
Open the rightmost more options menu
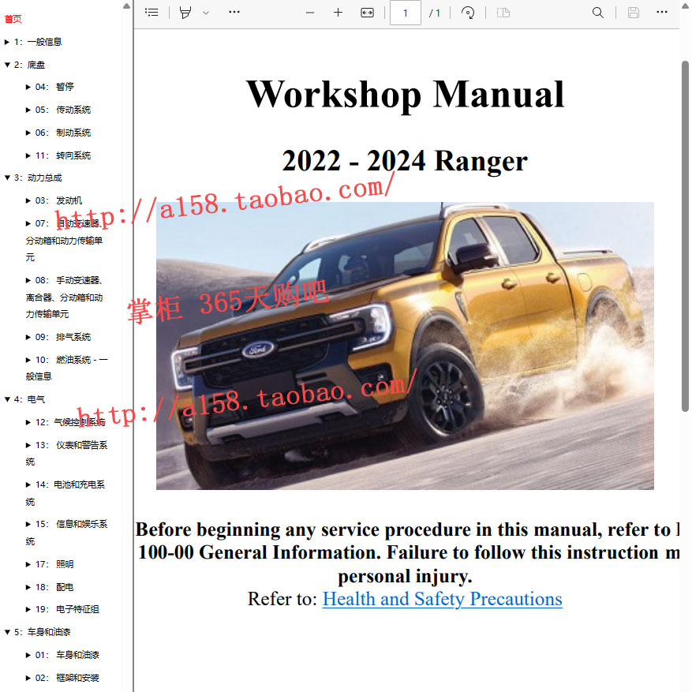[662, 13]
